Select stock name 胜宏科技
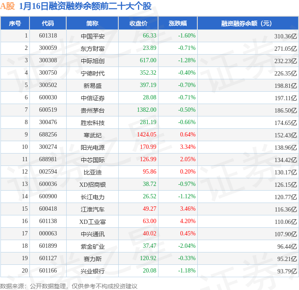 tap(93, 123)
